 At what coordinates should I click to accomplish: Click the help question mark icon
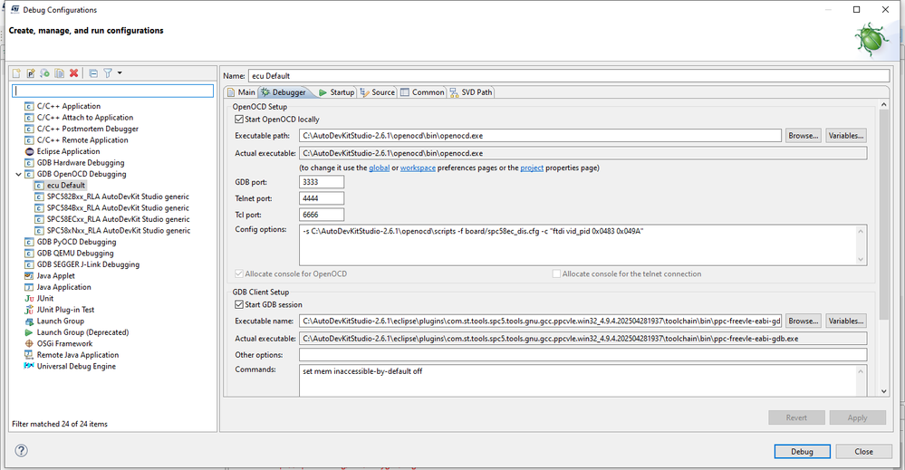tap(22, 450)
